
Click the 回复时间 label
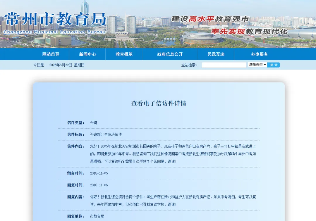(x=76, y=185)
